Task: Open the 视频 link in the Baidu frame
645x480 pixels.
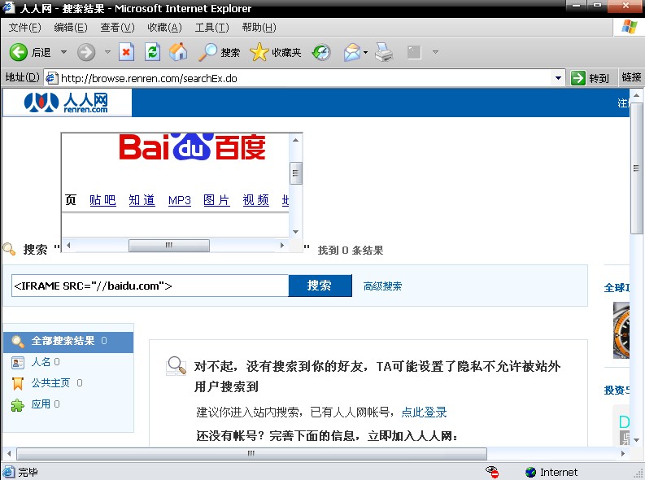Action: (x=256, y=200)
